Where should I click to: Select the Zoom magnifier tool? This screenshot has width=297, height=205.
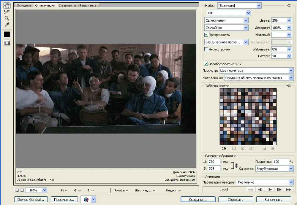click(7, 18)
